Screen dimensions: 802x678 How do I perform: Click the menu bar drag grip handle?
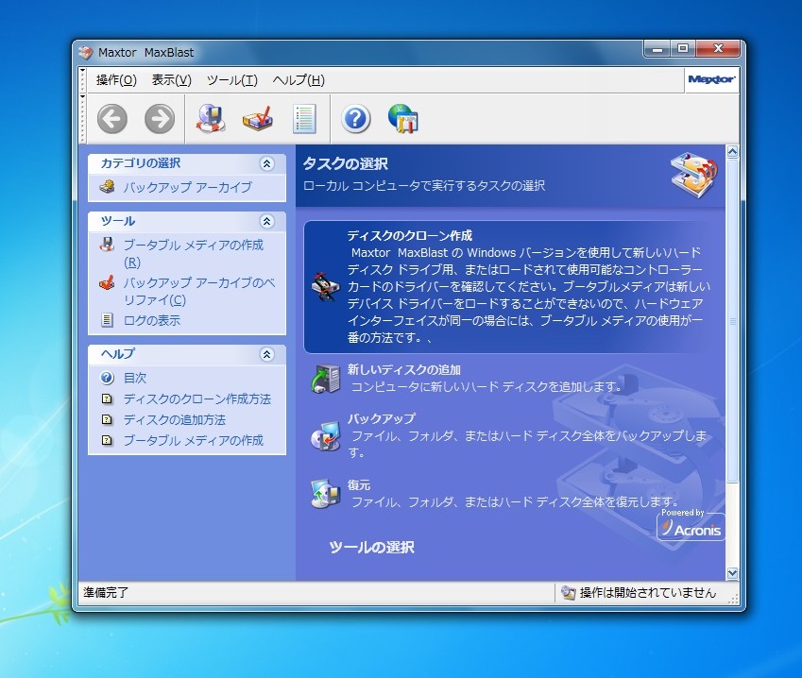pyautogui.click(x=82, y=79)
